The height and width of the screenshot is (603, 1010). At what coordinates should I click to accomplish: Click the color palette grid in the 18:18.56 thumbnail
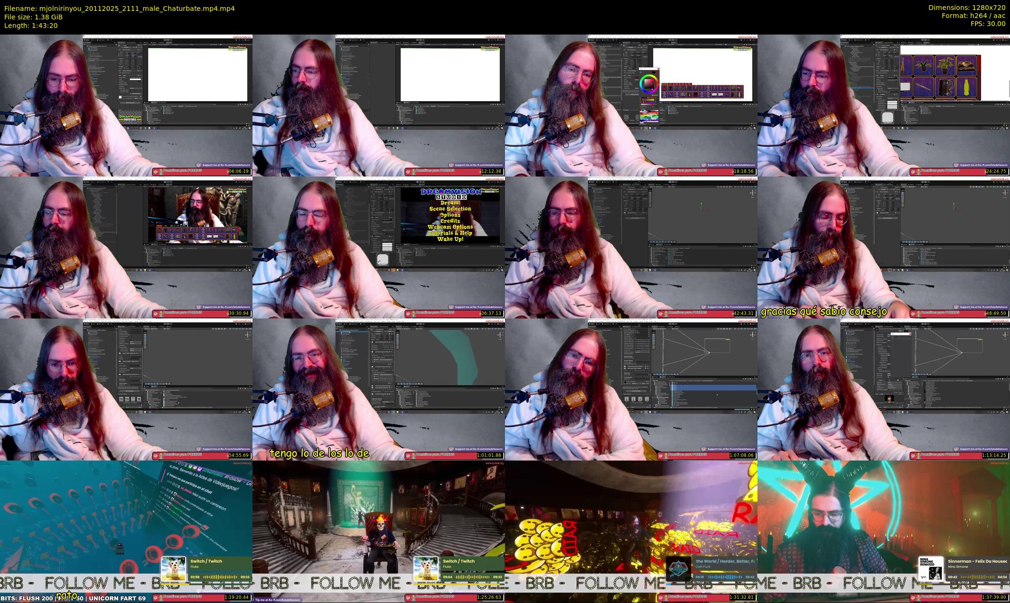point(649,116)
